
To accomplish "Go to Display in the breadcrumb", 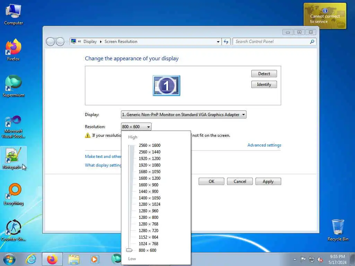I will coord(90,42).
